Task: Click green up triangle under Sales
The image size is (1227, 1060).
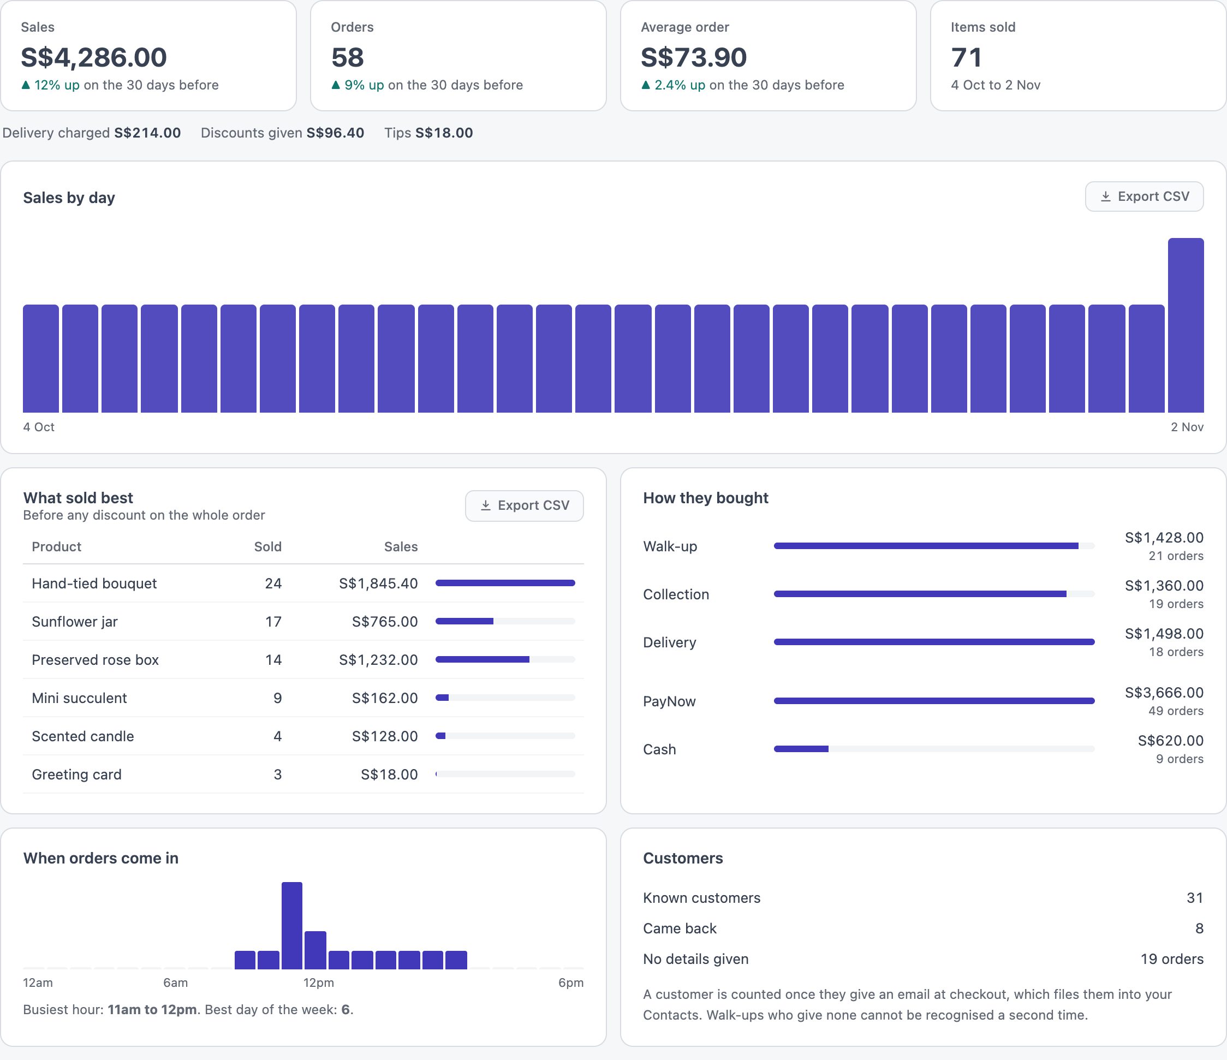Action: (26, 85)
